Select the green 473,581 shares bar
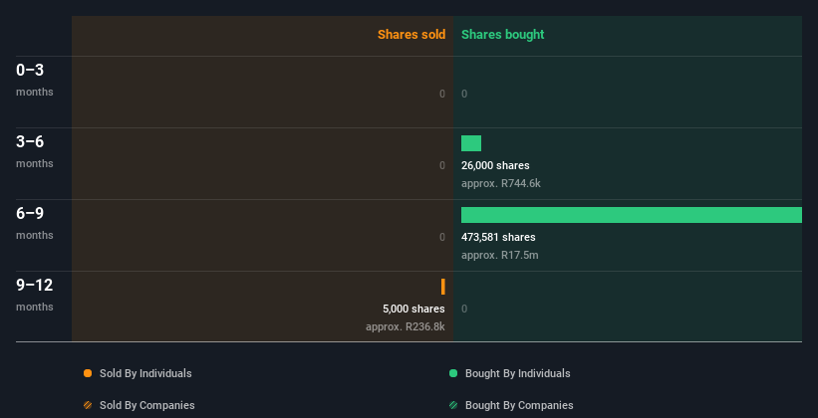Viewport: 818px width, 418px height. (x=632, y=215)
